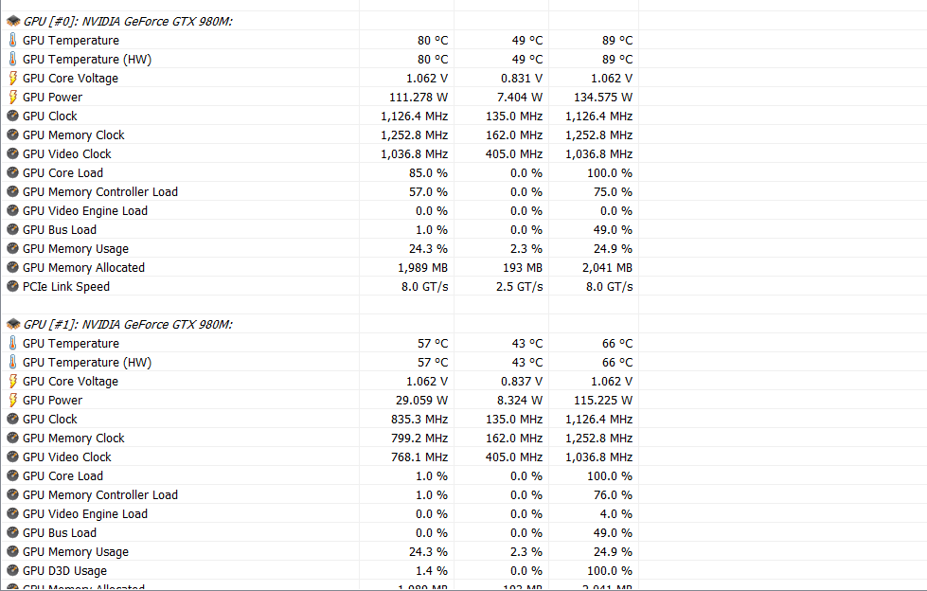927x591 pixels.
Task: Click the GPU #0 chip icon
Action: click(x=13, y=21)
